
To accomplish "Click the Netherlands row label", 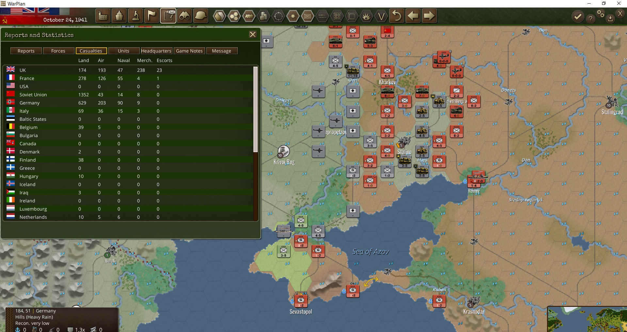I will (x=33, y=217).
